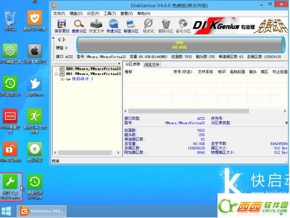Open the BCD editing tool desktop icon
This screenshot has height=218, width=290.
10,54
